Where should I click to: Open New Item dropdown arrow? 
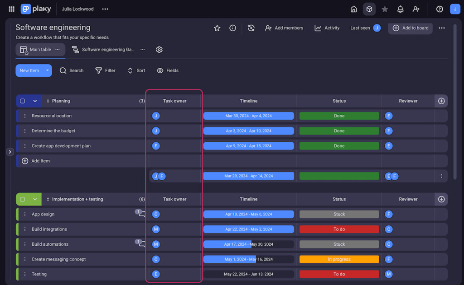(47, 70)
